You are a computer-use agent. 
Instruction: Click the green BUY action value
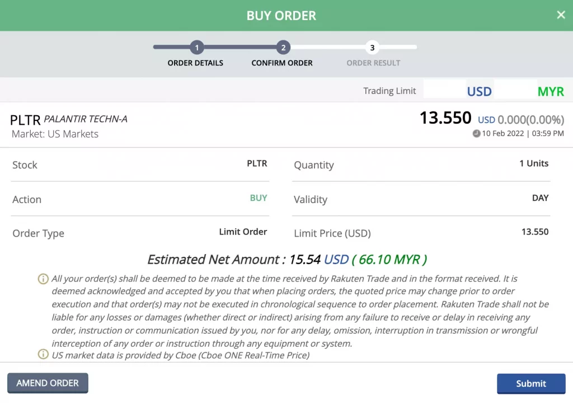pos(258,198)
